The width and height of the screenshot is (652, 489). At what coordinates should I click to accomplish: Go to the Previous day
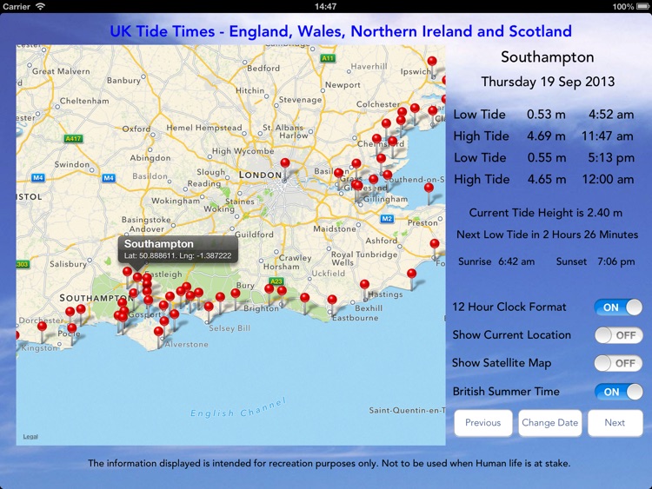tap(483, 423)
